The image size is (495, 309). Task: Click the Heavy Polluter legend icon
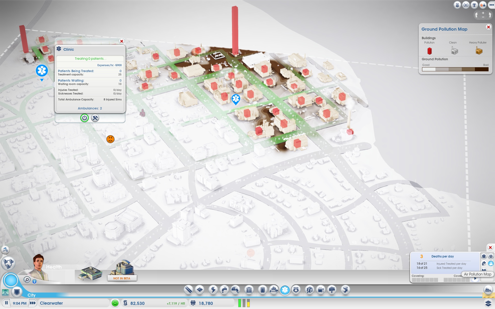pos(479,51)
